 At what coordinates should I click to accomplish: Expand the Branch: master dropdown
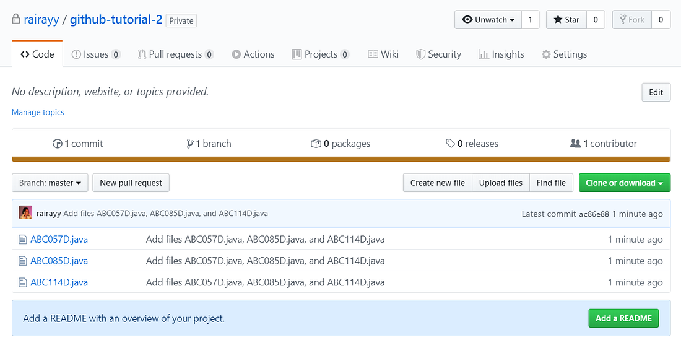click(x=50, y=183)
